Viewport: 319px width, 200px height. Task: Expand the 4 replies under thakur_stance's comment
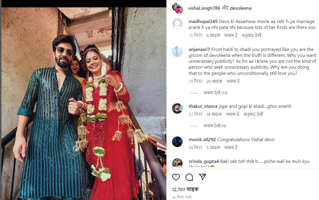[214, 126]
